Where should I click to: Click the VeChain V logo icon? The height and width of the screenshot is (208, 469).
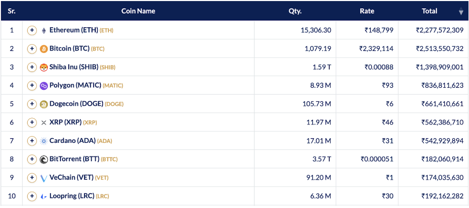pos(44,178)
